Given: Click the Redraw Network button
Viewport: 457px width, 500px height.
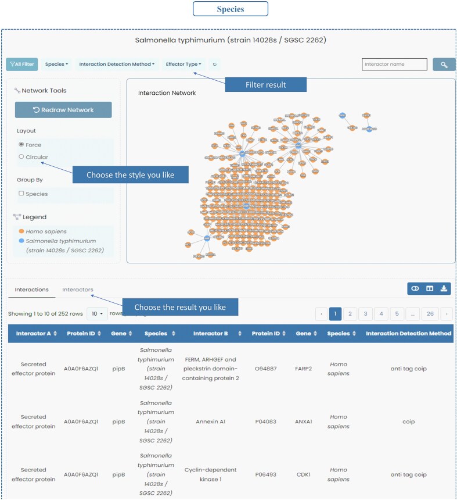Looking at the screenshot, I should (63, 110).
